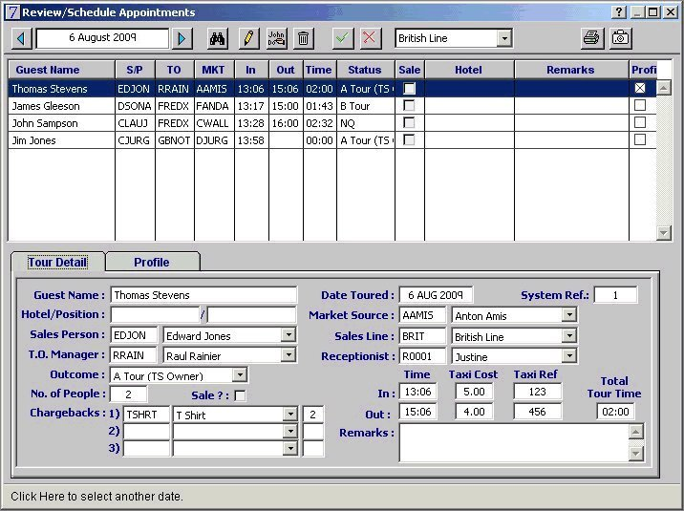Click the application icon in title bar
Screen dimensions: 684x511
click(12, 12)
